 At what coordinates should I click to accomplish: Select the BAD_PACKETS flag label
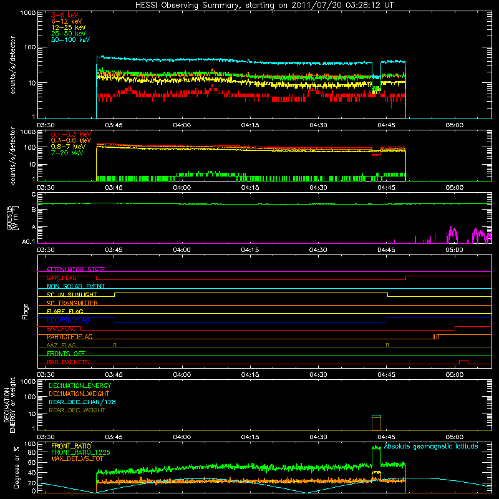coord(68,362)
